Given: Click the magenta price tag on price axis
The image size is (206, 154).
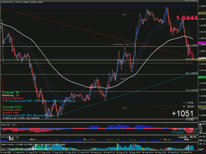Looking at the screenshot, I should tap(202, 43).
